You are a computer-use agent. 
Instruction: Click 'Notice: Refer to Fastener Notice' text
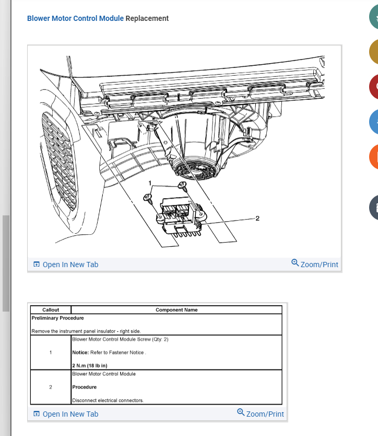(x=108, y=352)
